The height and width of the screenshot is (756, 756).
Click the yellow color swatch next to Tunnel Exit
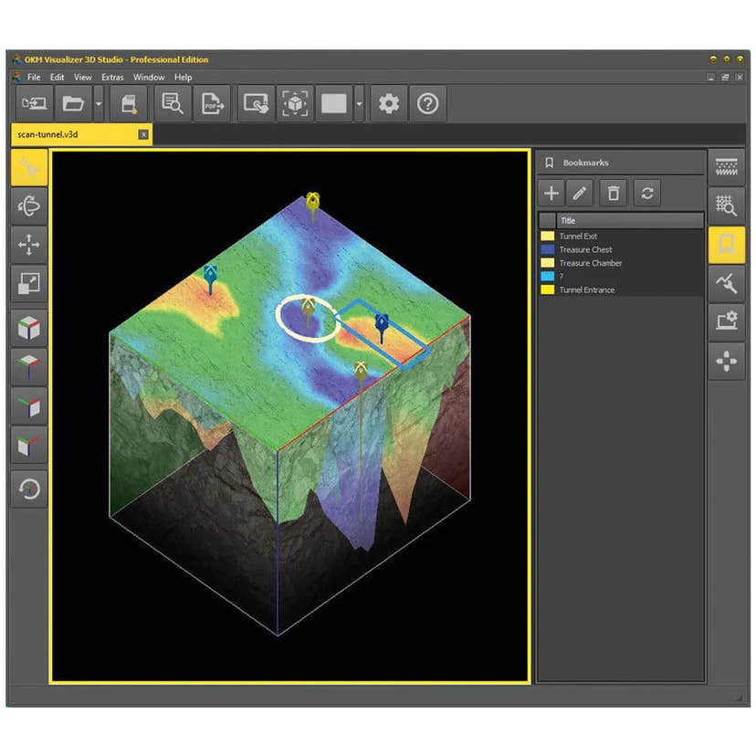pos(548,236)
